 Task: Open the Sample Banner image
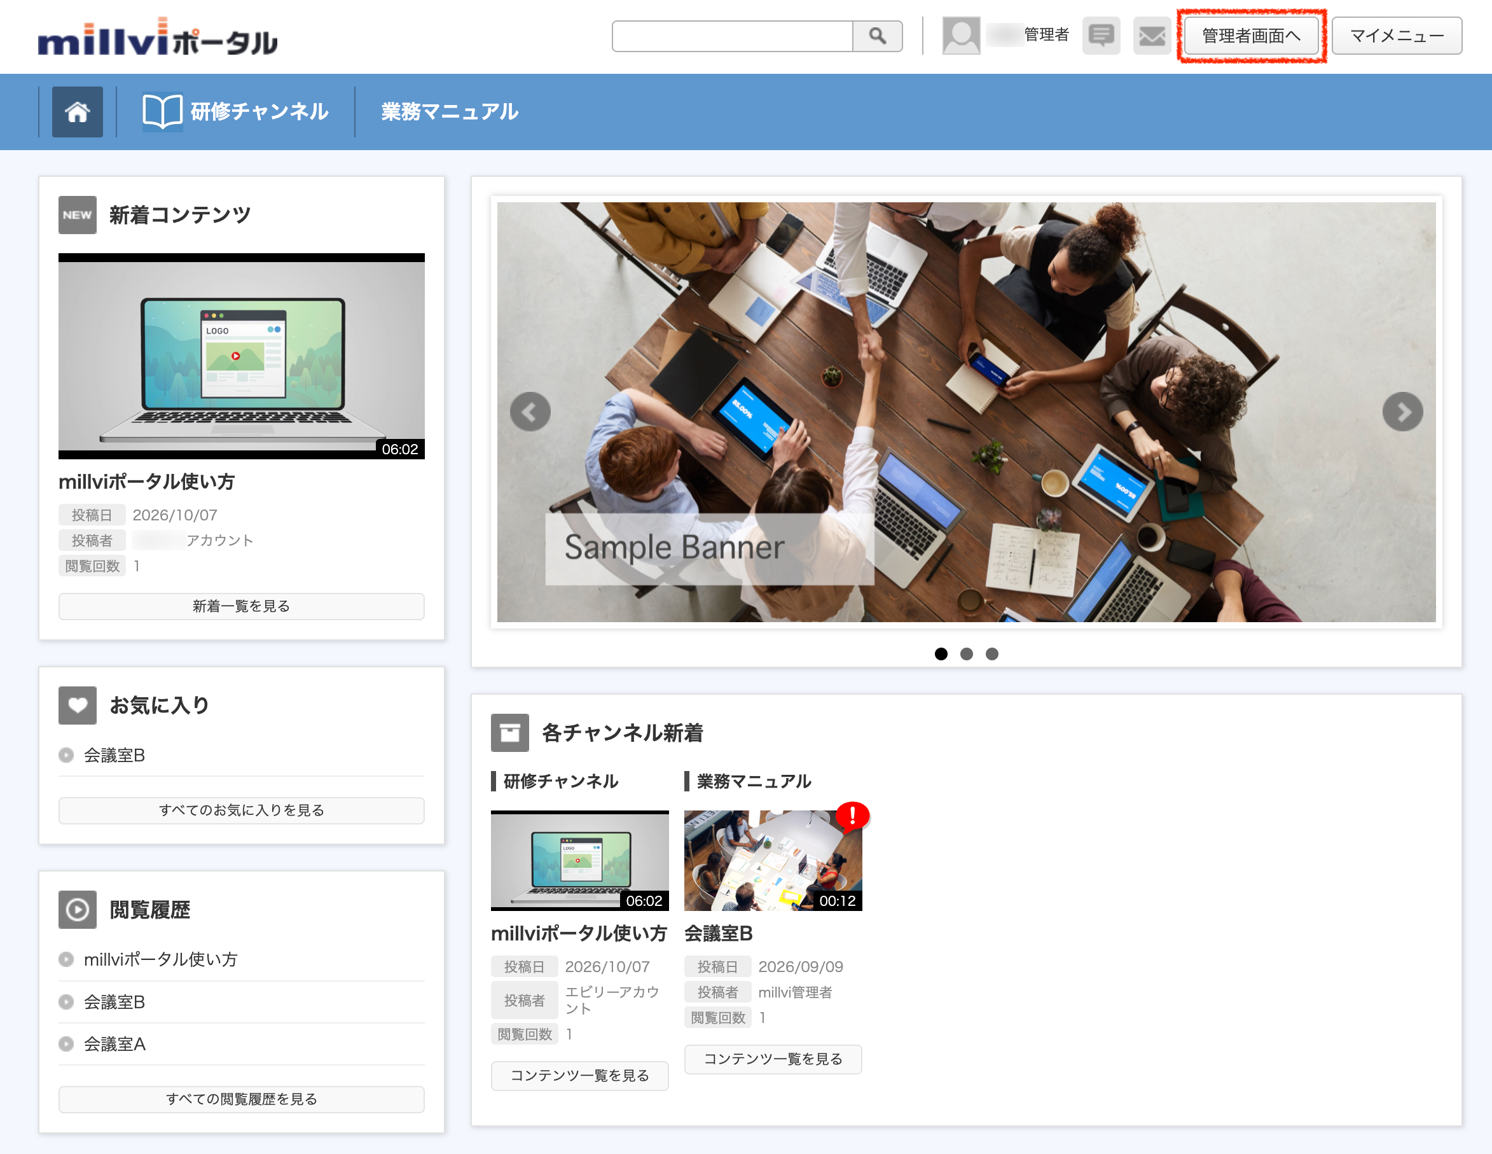[x=966, y=412]
